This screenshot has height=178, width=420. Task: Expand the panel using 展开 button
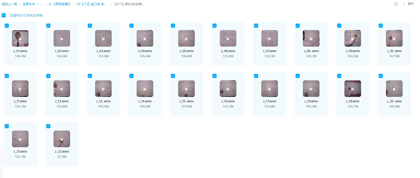410,4
